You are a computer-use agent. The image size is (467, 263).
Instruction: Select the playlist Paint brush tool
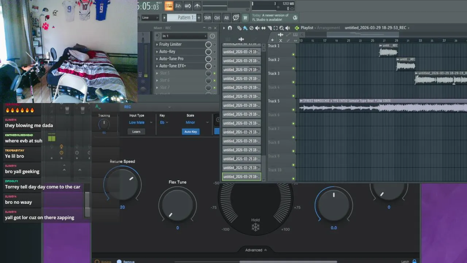pos(245,28)
